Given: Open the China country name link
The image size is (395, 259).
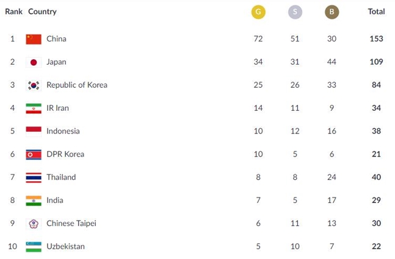Looking at the screenshot, I should [x=56, y=39].
